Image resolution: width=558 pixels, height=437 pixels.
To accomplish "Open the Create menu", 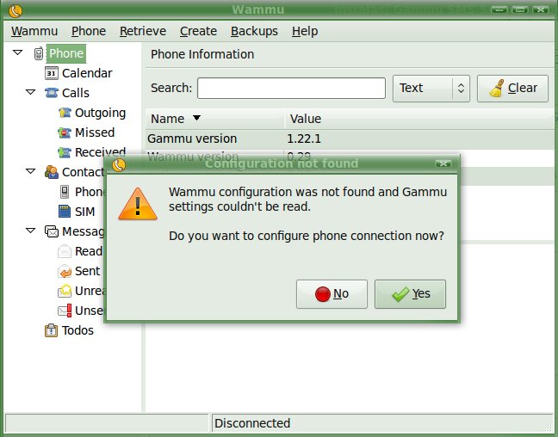I will tap(198, 31).
